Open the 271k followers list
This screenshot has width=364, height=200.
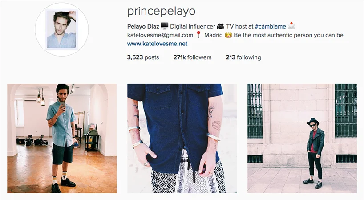click(x=192, y=57)
